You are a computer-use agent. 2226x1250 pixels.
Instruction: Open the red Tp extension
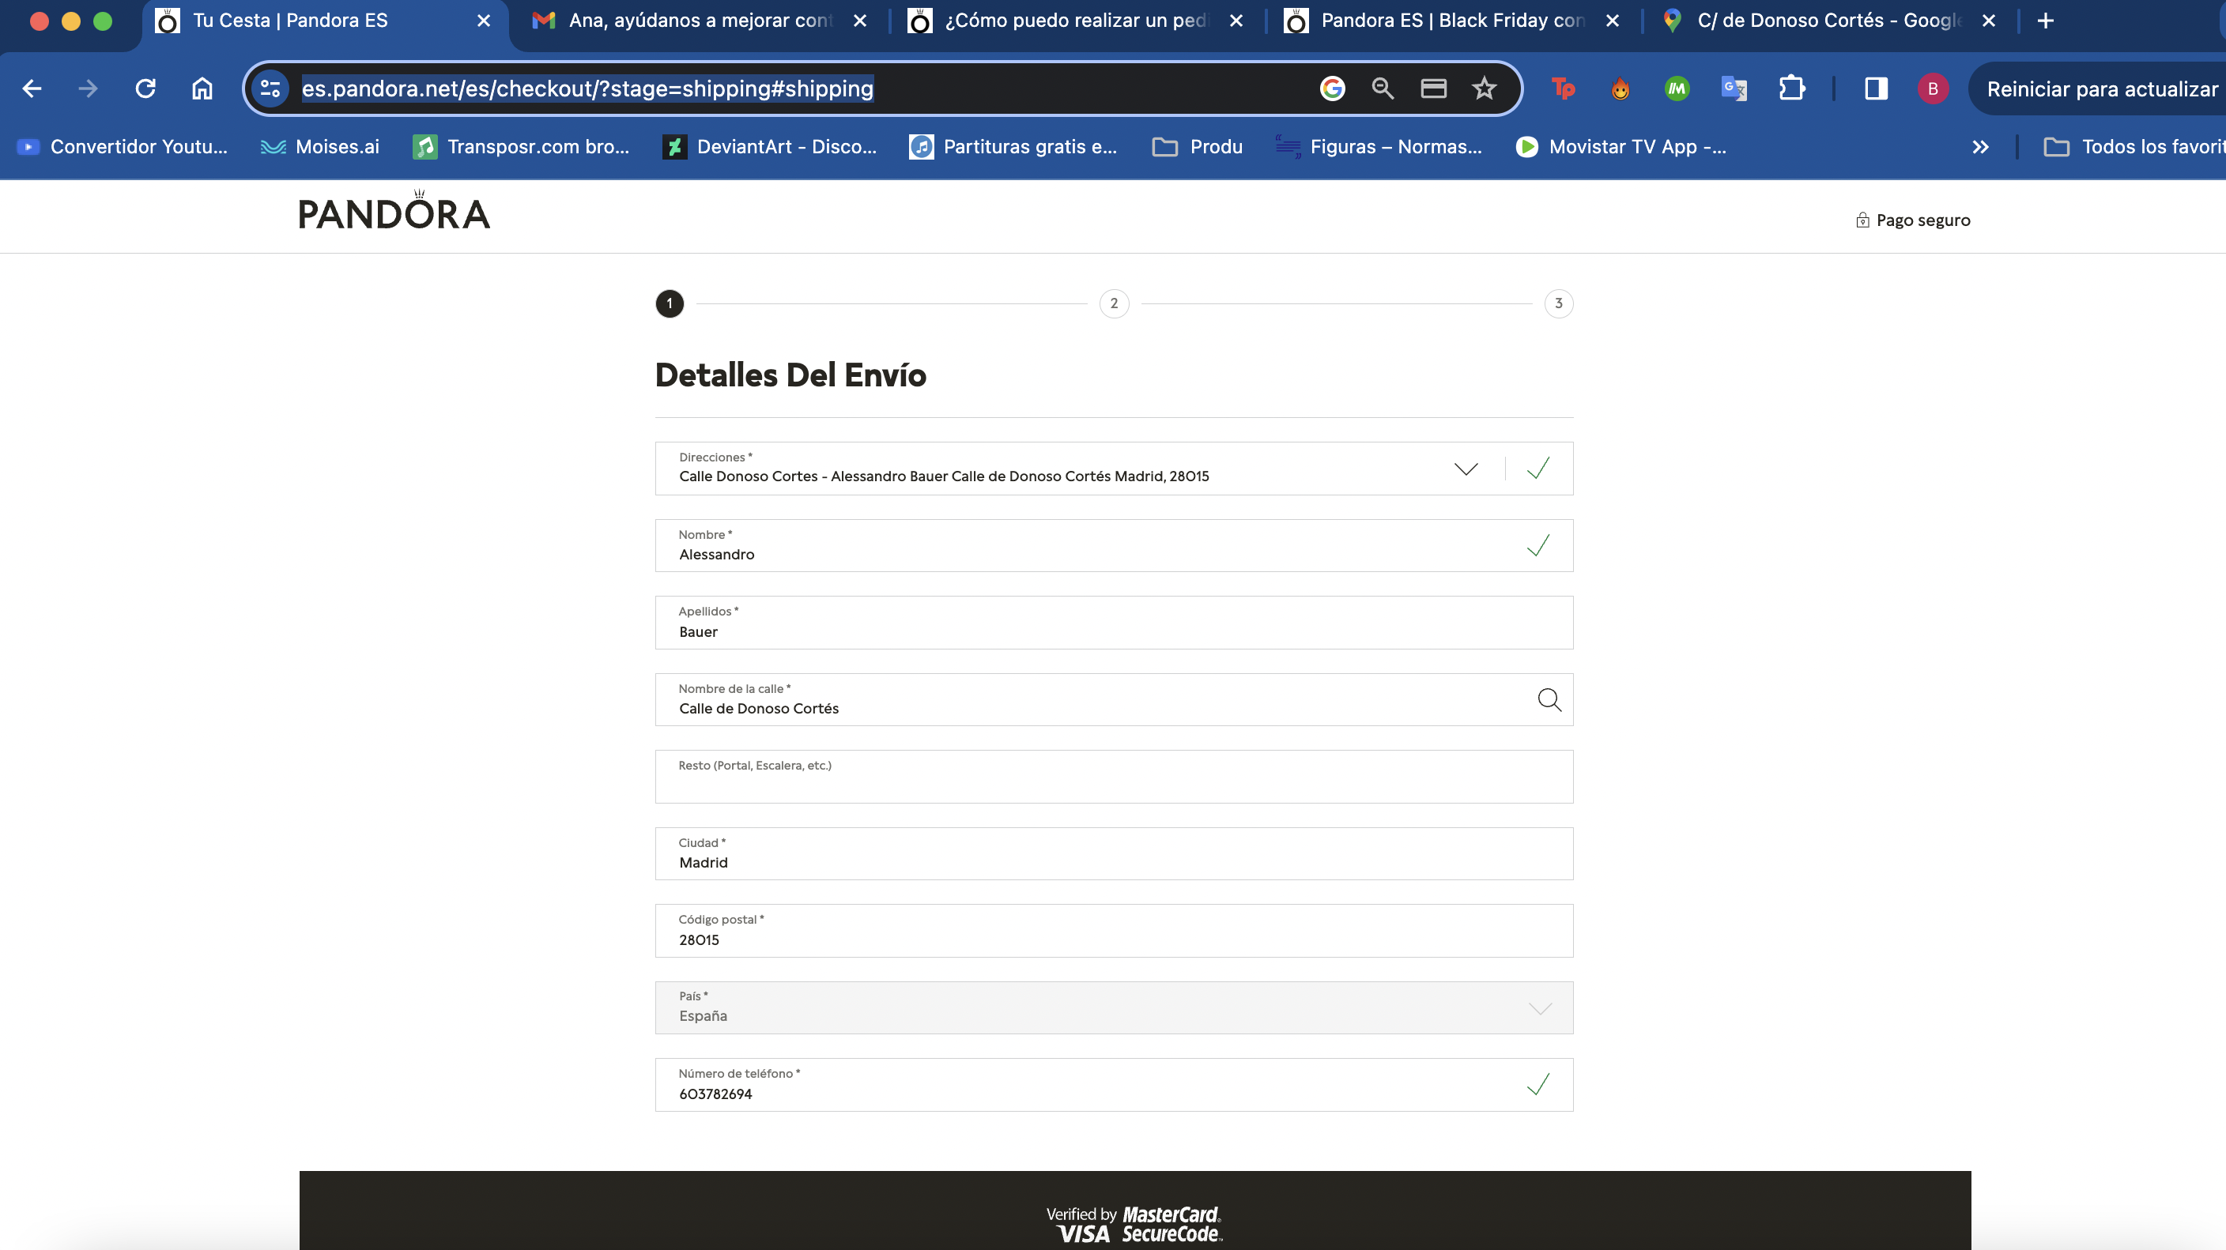[x=1564, y=88]
